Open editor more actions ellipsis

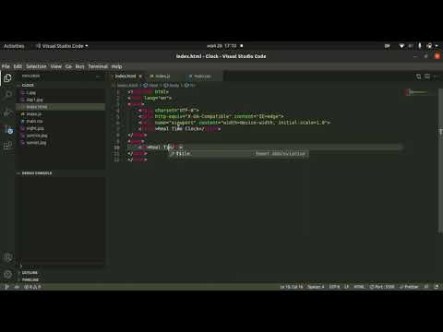coord(437,77)
